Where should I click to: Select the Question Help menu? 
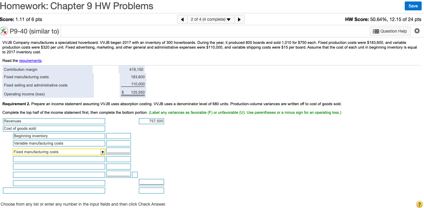click(390, 31)
